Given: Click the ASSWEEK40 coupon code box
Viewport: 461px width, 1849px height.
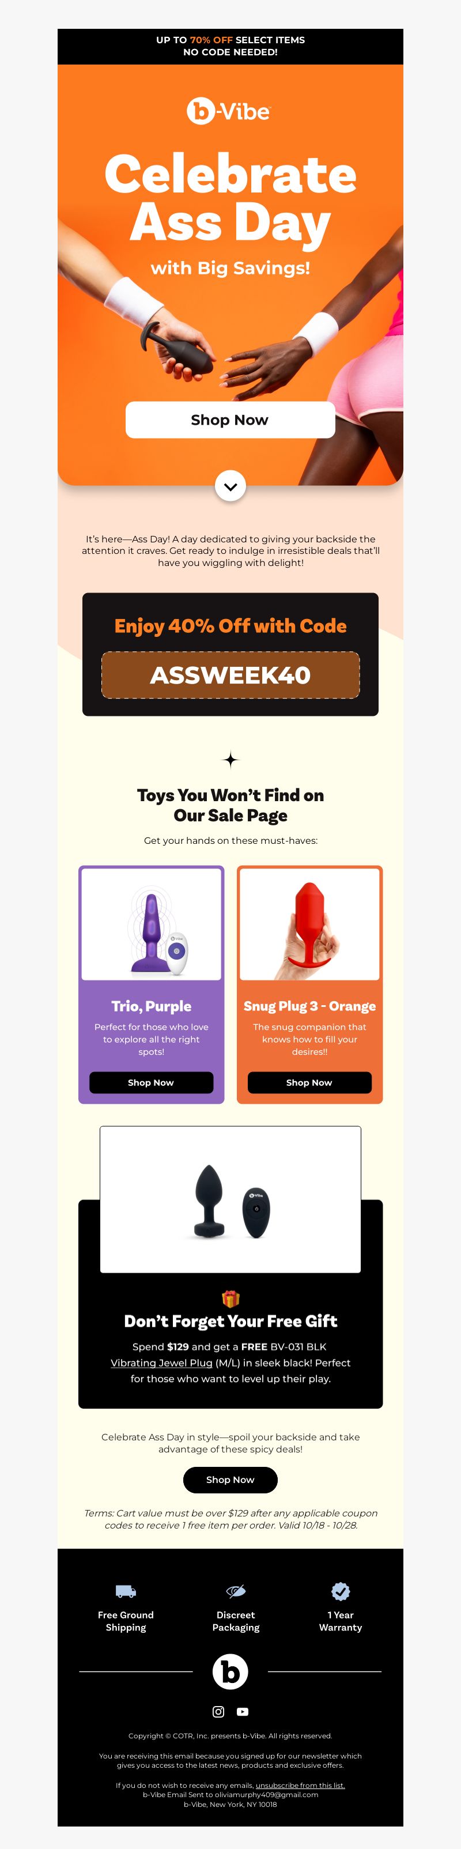Looking at the screenshot, I should click(x=231, y=675).
